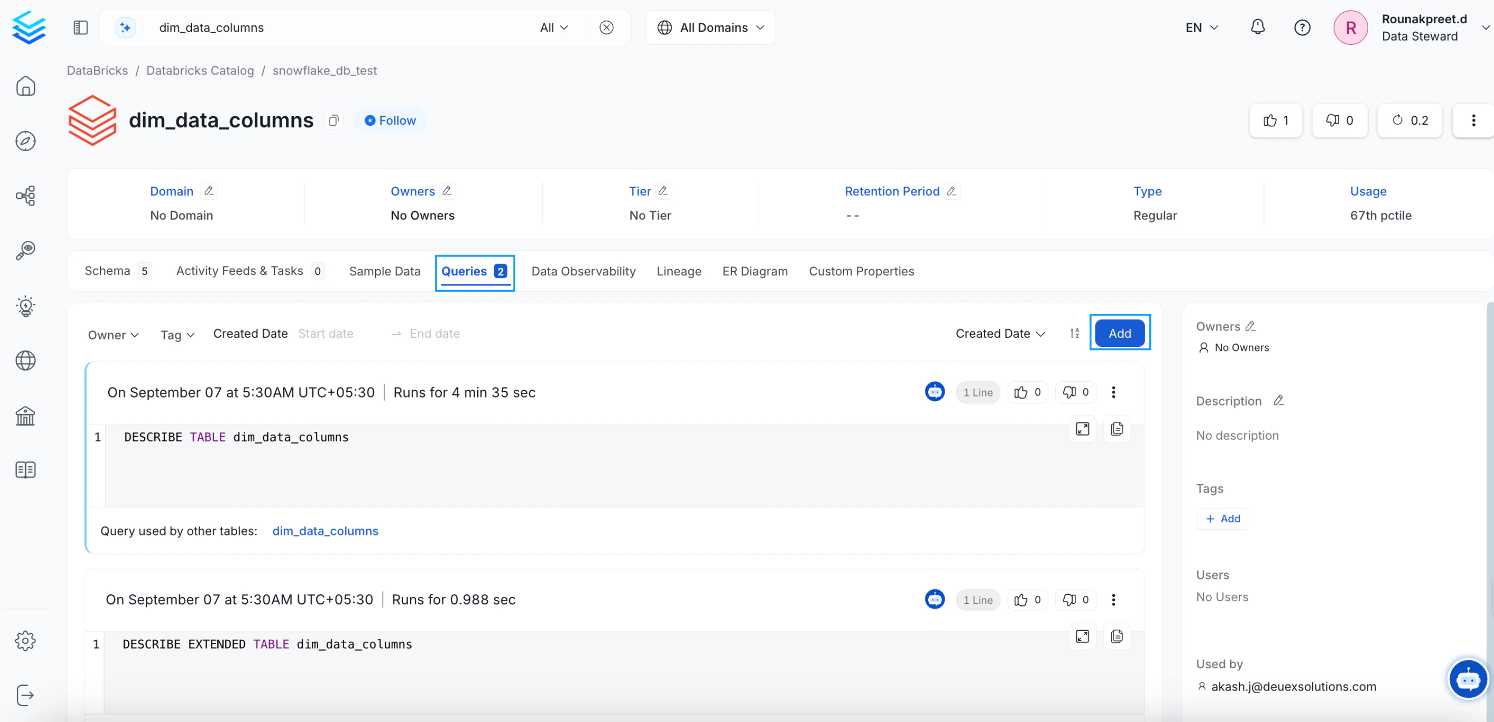
Task: Navigate to DataBricks breadcrumb
Action: click(97, 70)
